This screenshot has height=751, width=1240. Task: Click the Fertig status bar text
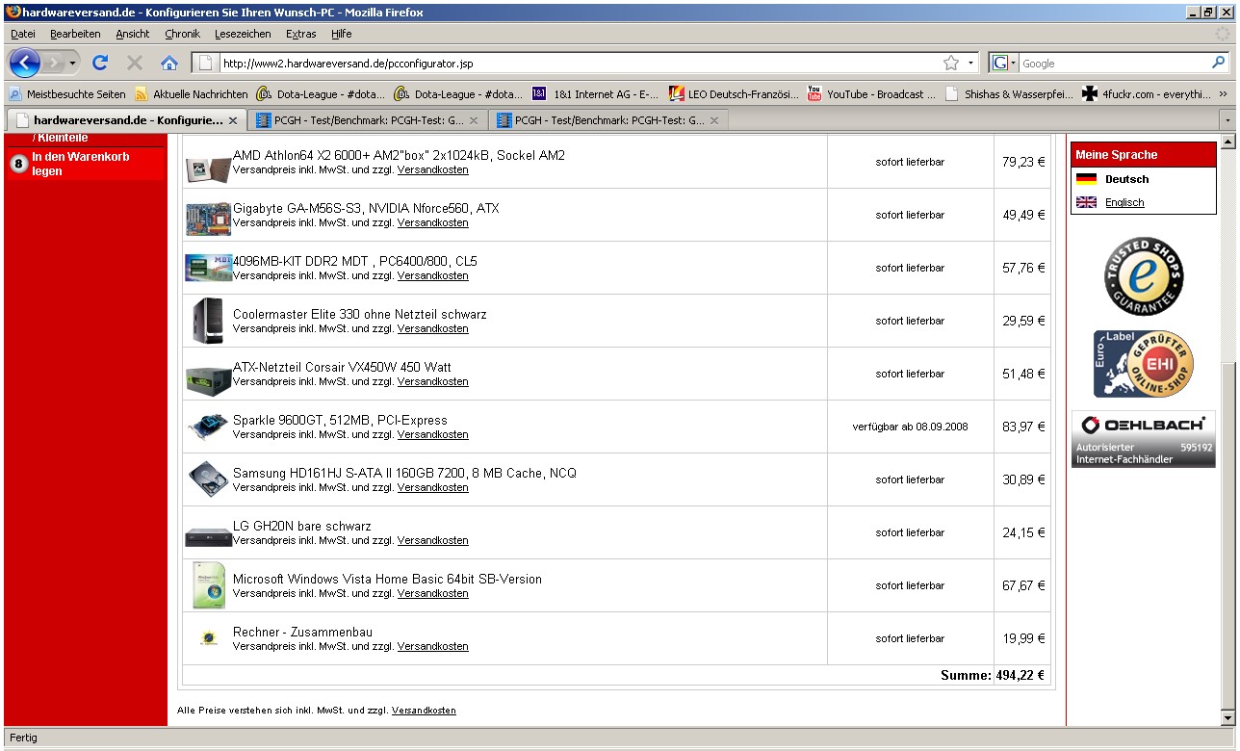(x=23, y=738)
